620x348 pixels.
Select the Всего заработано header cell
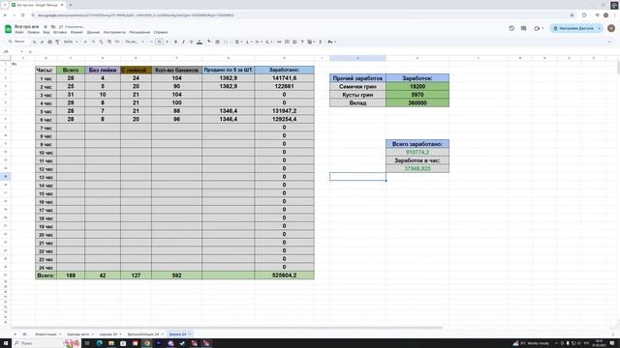418,144
